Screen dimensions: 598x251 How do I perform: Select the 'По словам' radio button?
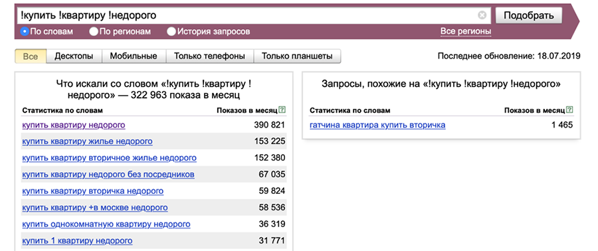point(25,31)
